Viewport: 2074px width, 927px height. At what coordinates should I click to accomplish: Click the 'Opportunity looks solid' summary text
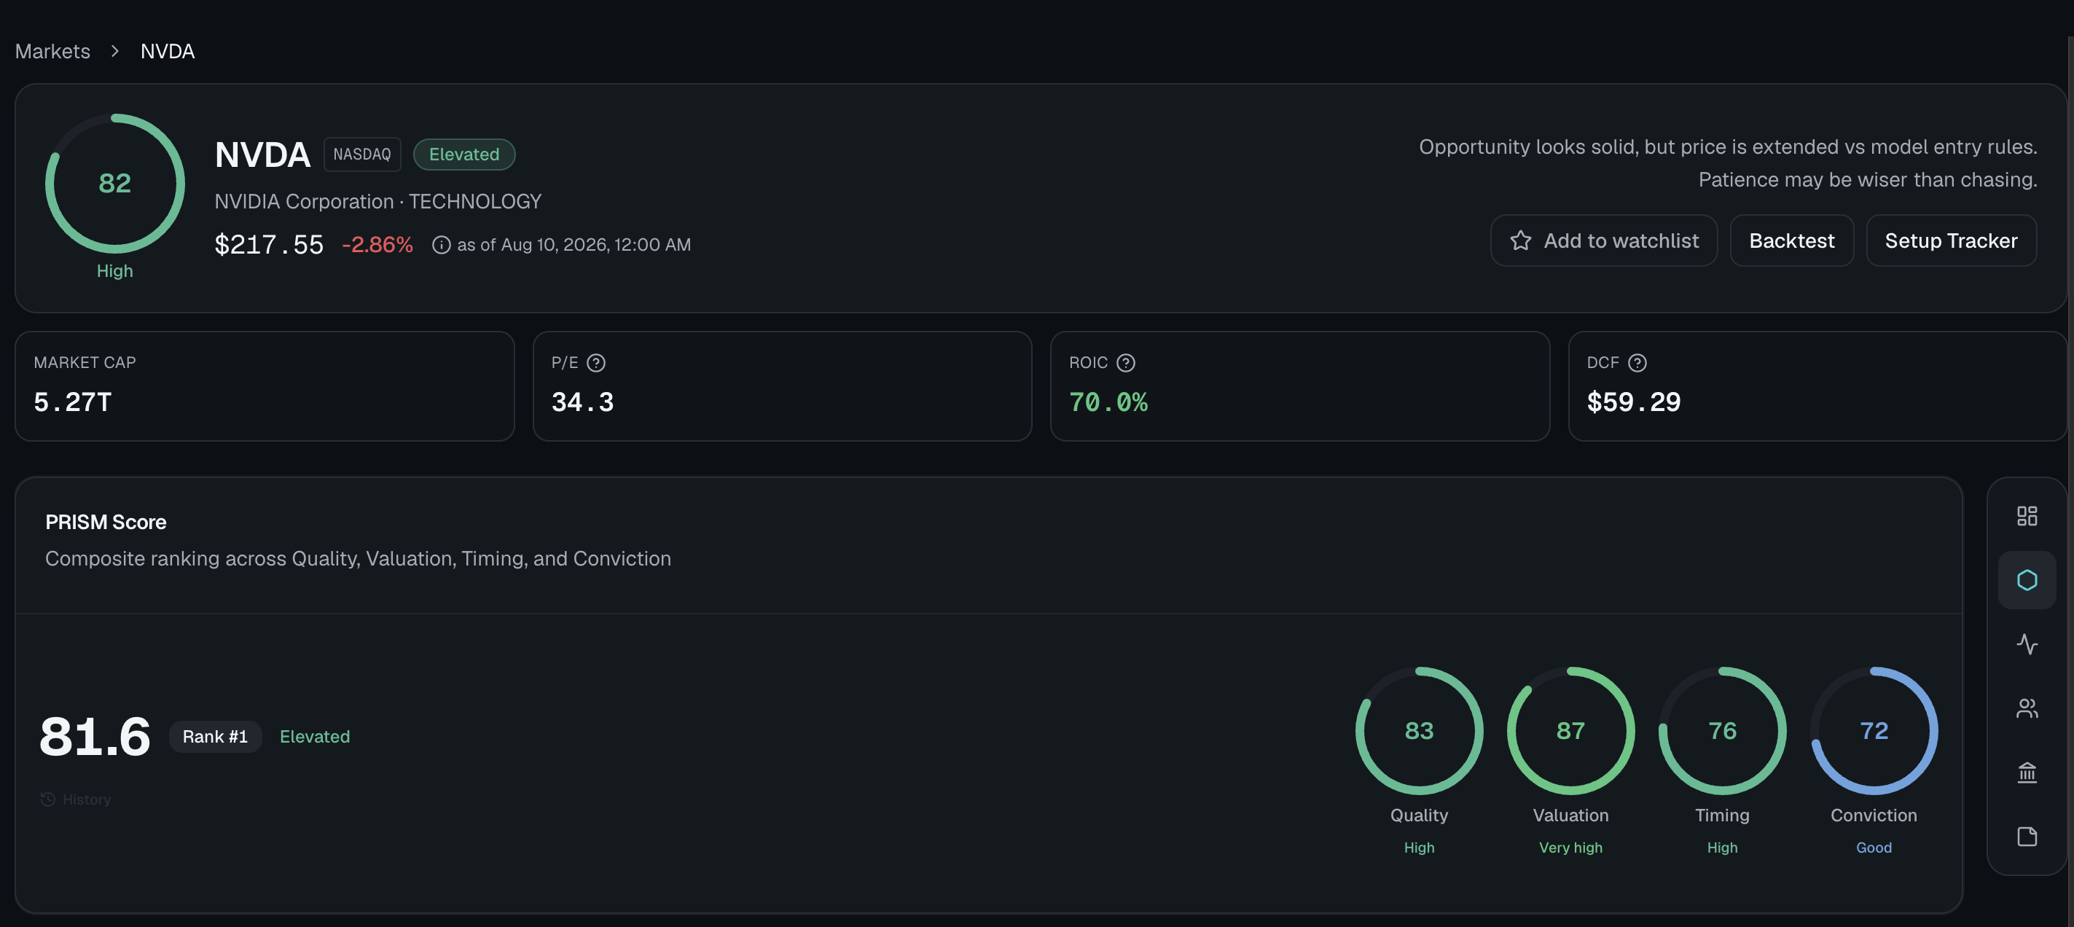(1728, 146)
